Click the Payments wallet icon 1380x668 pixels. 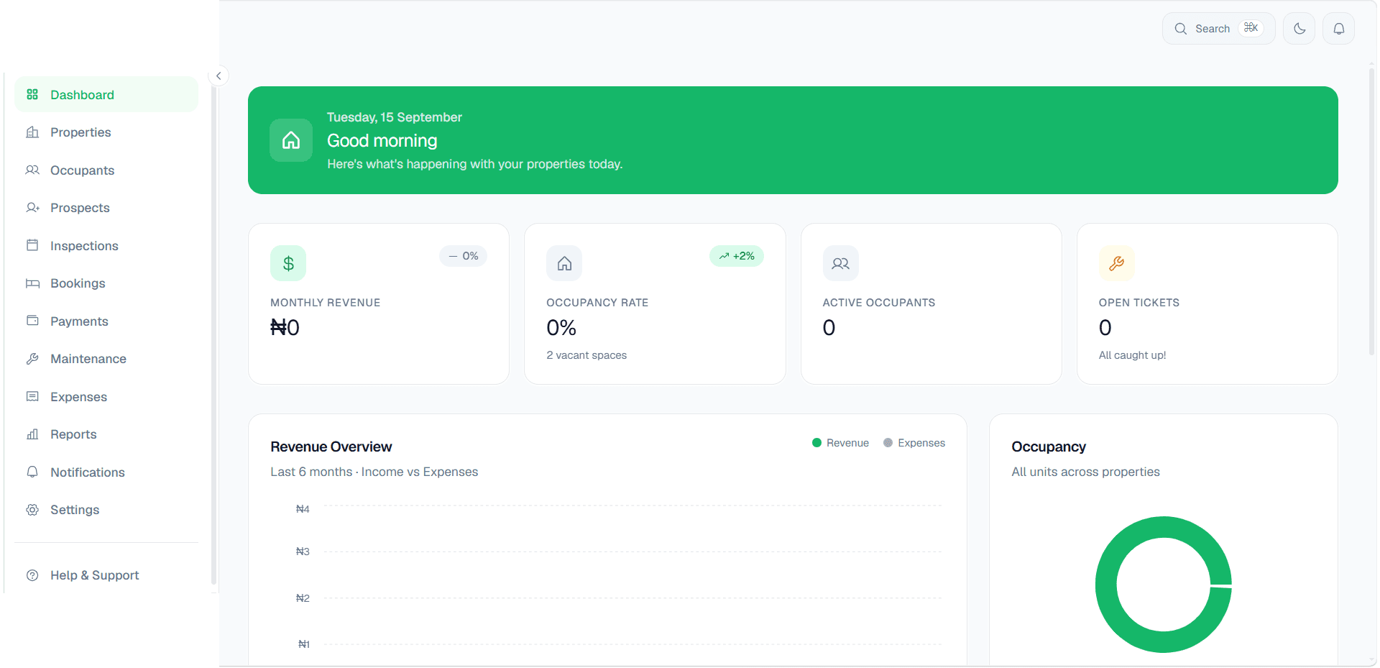coord(32,321)
